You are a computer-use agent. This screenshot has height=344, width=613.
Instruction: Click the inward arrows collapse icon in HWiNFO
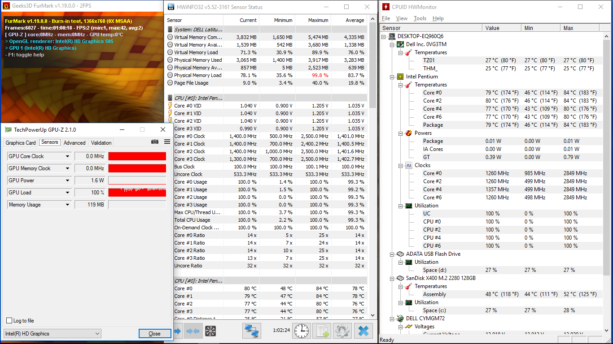coord(193,331)
